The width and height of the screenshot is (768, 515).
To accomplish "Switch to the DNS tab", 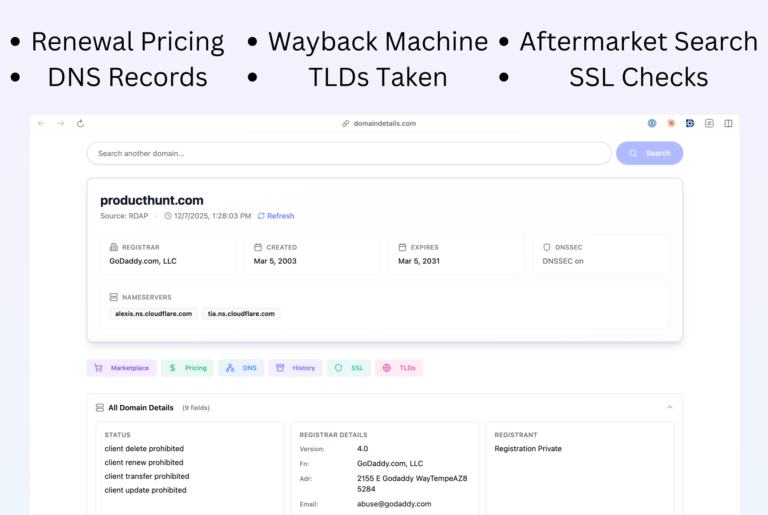I will coord(241,368).
